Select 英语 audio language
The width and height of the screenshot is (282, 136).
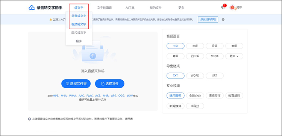[x=195, y=46]
